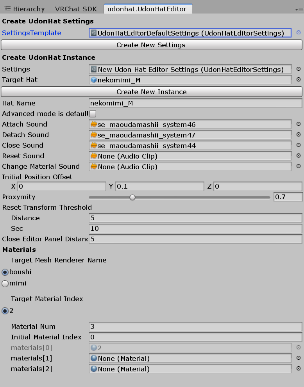Select the boushi mesh renderer radio
304x387 pixels.
5,272
